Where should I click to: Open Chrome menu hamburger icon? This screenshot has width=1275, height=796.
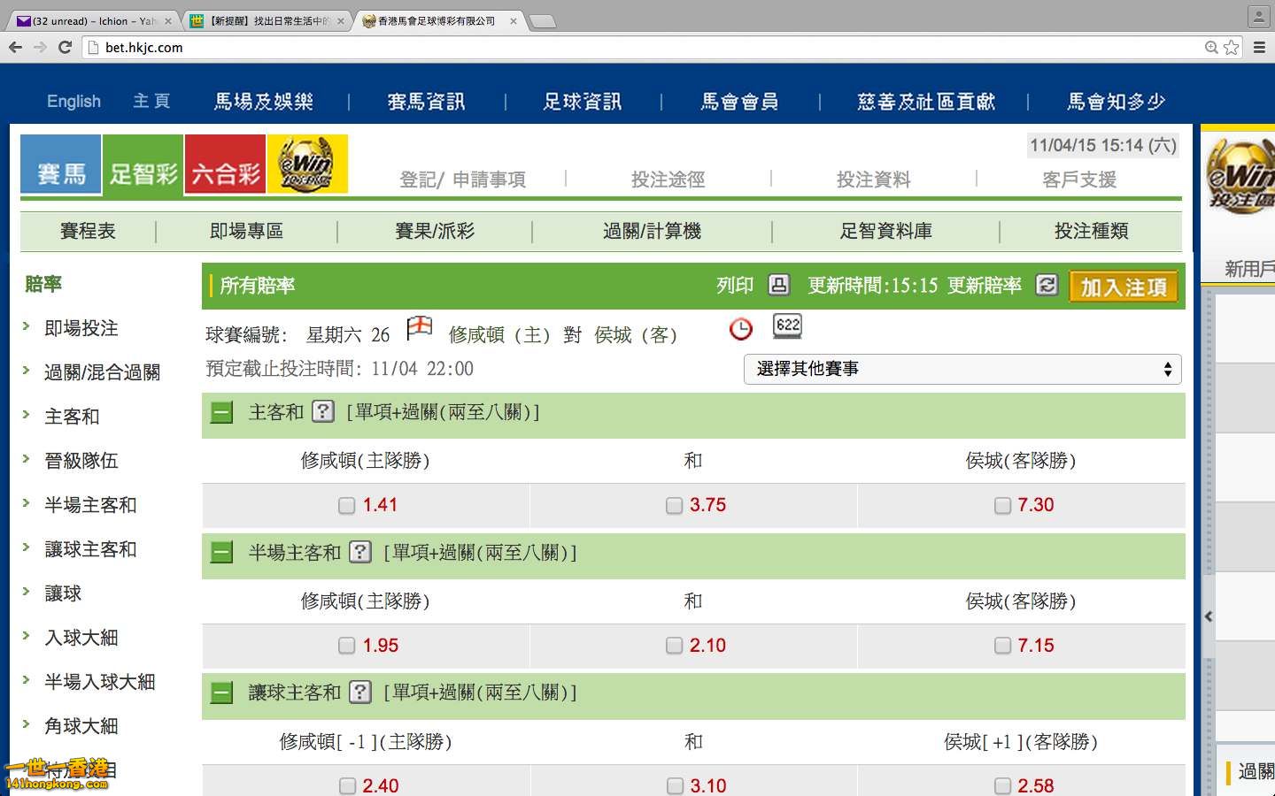click(1259, 47)
